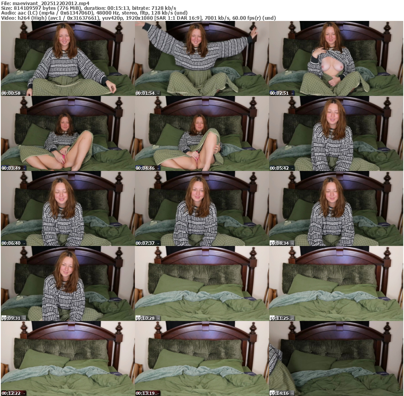Open the thumbnail at 00:05:42
404x396 pixels.
click(x=336, y=133)
